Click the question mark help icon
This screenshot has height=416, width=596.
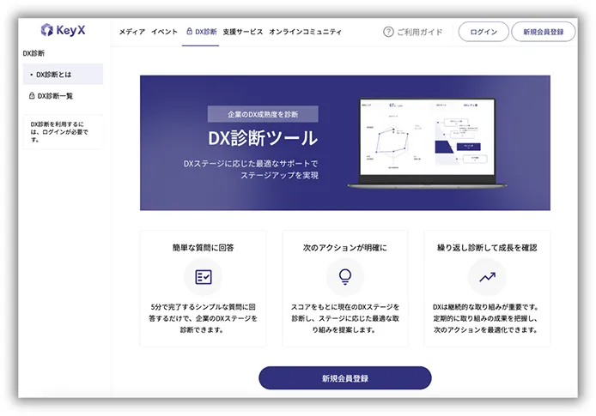pos(388,32)
